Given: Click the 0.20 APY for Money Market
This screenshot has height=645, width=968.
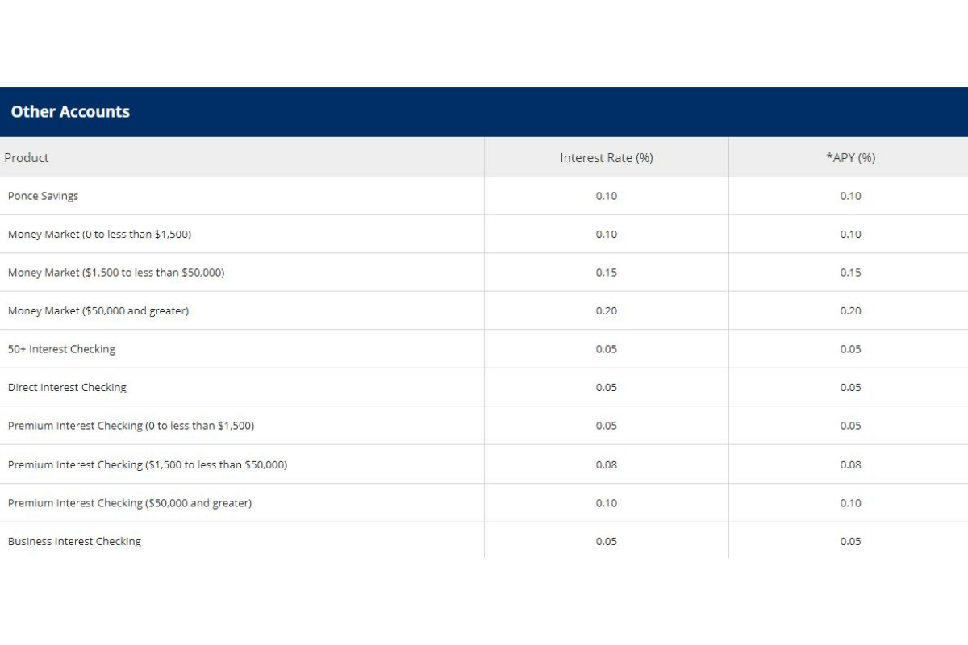Looking at the screenshot, I should click(x=850, y=310).
